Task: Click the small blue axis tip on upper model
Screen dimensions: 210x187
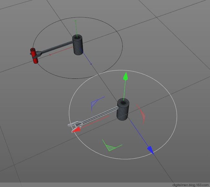Action: pyautogui.click(x=91, y=64)
